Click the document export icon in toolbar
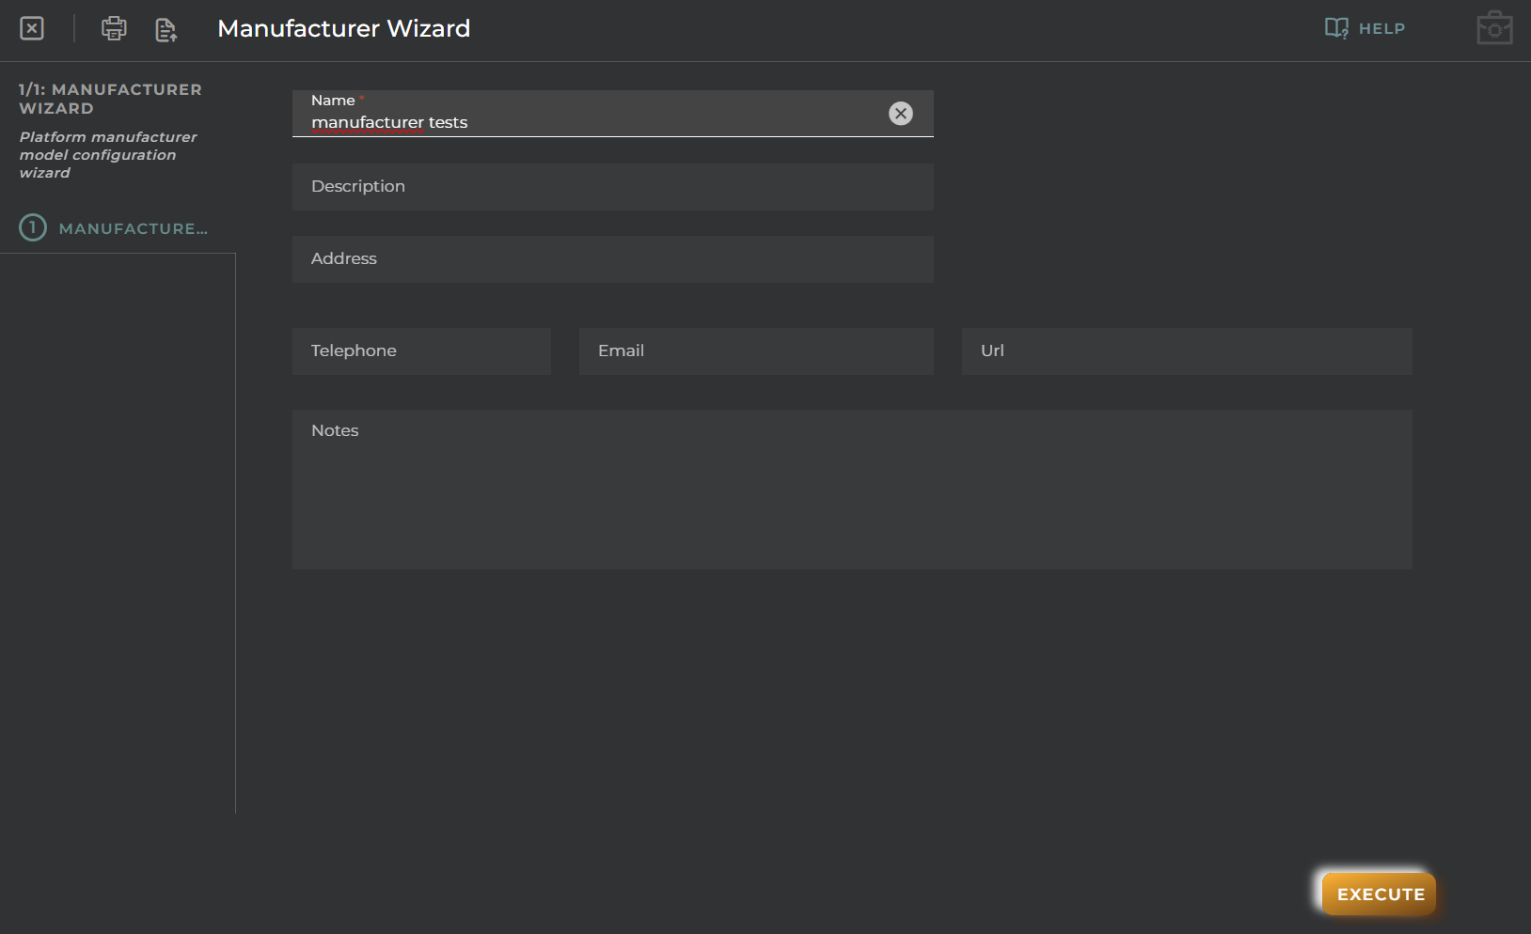1531x934 pixels. point(166,30)
